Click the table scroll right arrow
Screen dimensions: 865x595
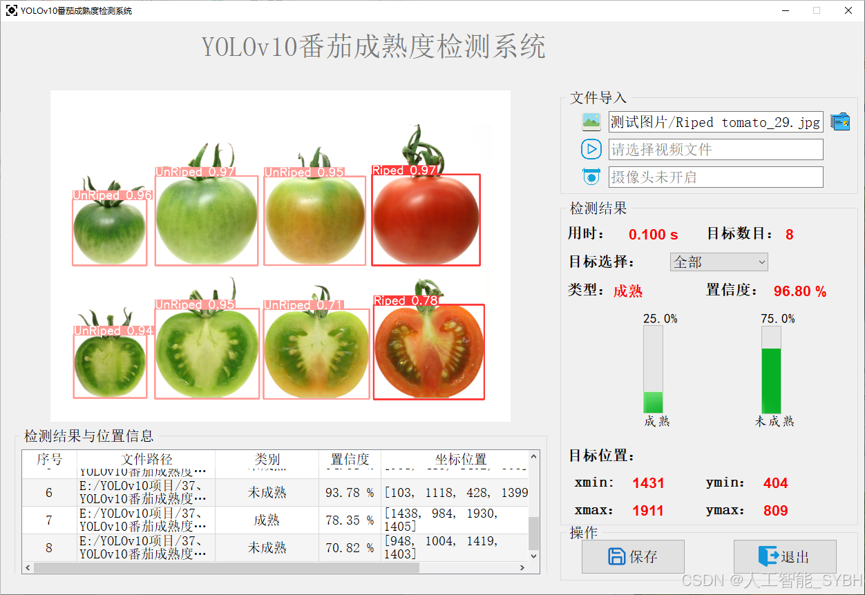(x=523, y=568)
